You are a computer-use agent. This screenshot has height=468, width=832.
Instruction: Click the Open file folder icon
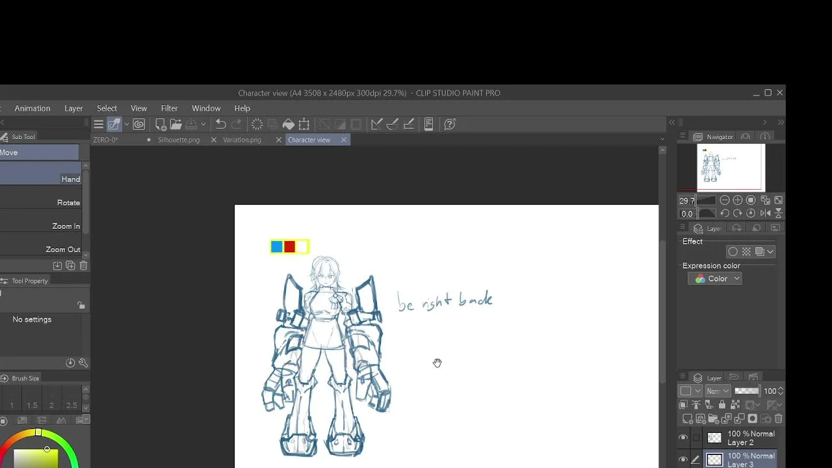[175, 124]
